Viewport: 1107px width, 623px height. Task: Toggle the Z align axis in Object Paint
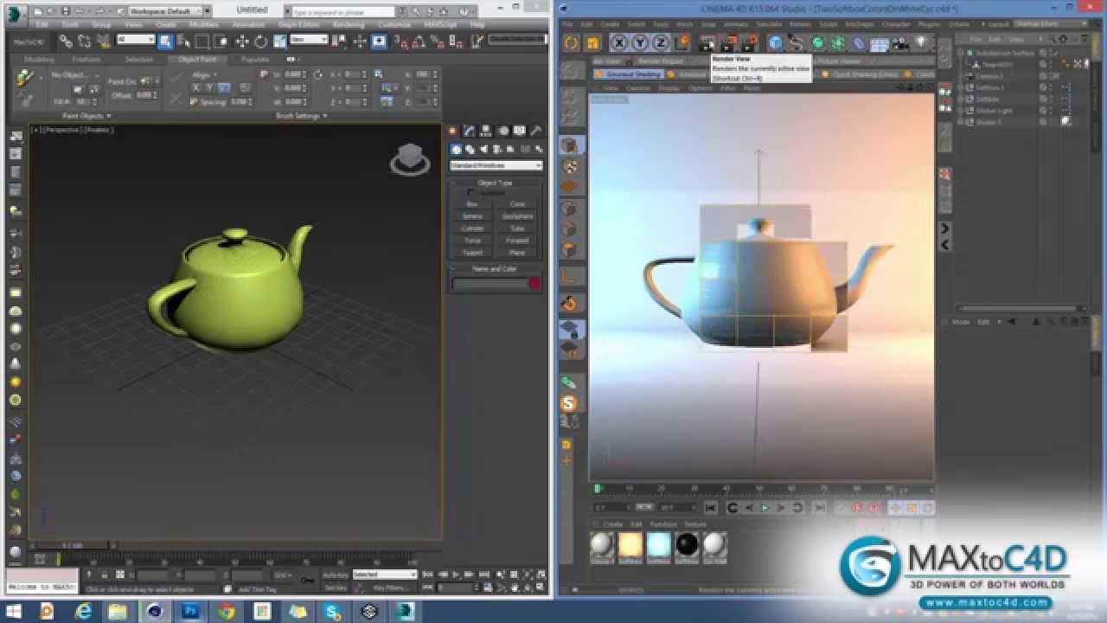224,87
